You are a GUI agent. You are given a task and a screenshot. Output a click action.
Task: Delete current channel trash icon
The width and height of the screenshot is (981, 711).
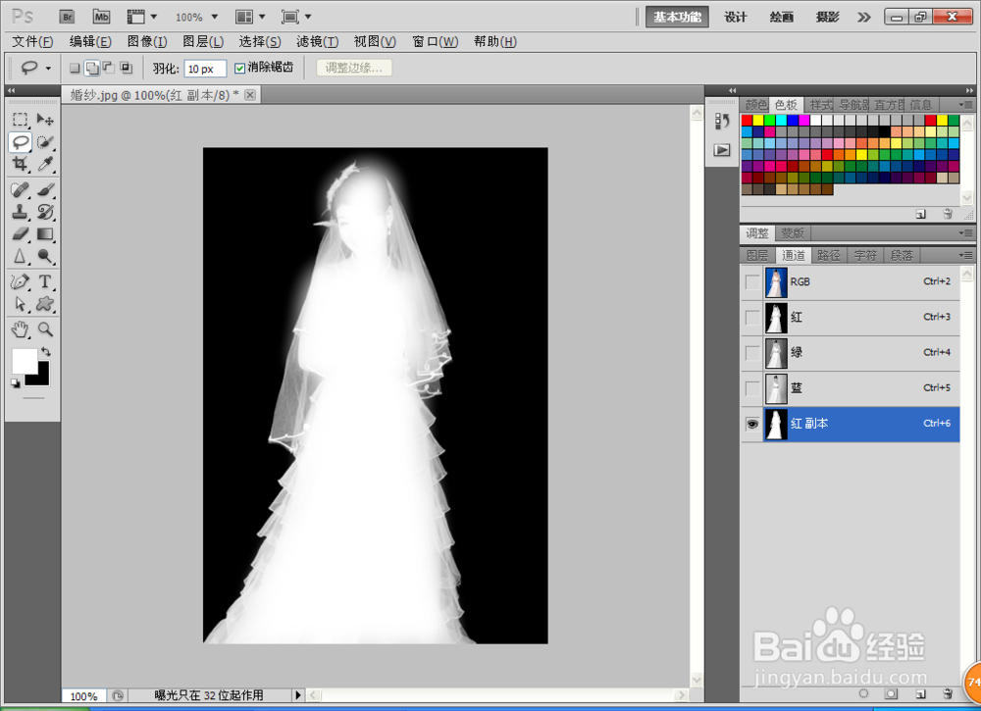(948, 693)
